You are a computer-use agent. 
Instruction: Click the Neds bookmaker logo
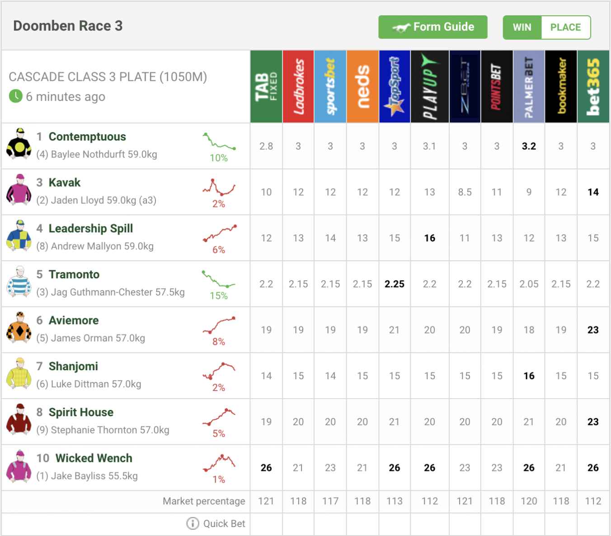pos(362,86)
